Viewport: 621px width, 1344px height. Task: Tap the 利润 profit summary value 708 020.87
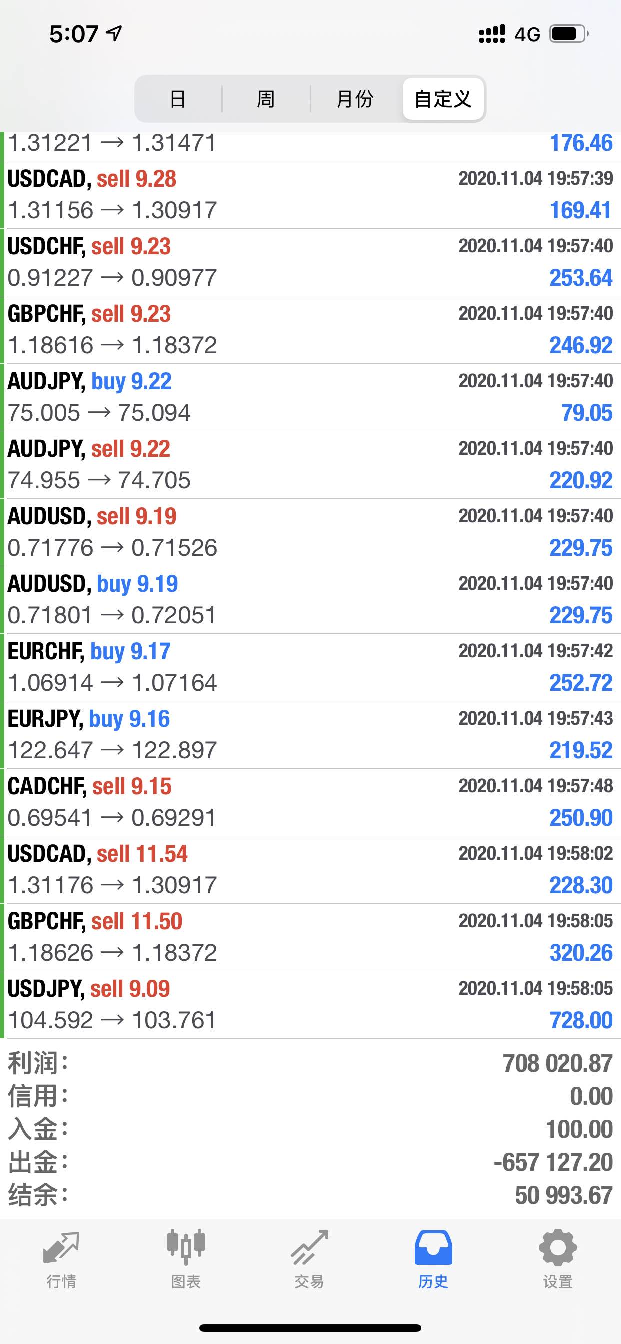pos(558,1063)
